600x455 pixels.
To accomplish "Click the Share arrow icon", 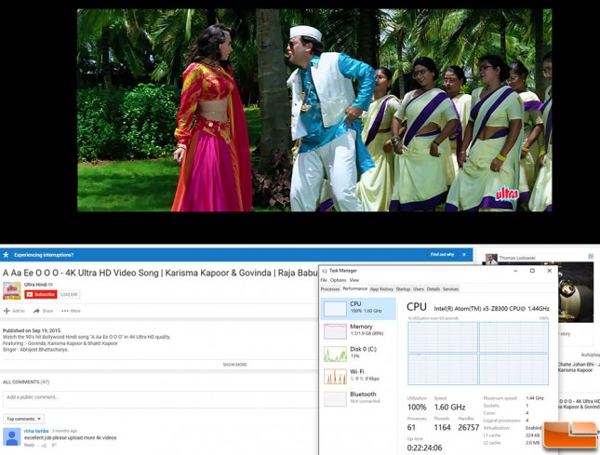I will click(x=36, y=311).
